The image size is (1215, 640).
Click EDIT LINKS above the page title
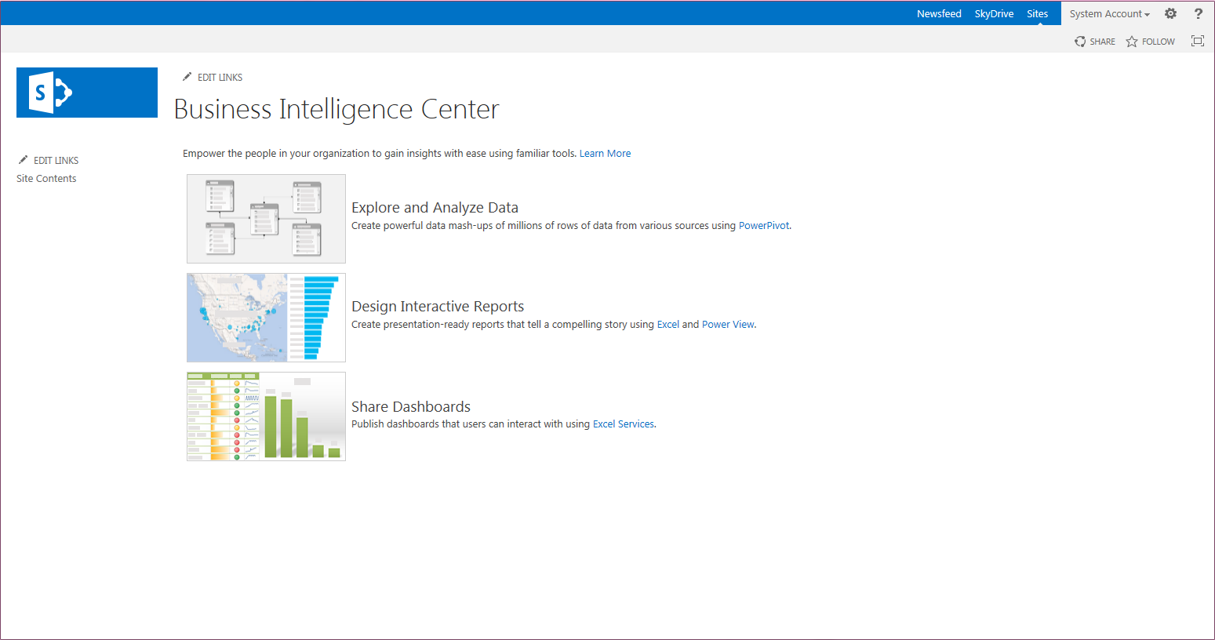point(220,77)
